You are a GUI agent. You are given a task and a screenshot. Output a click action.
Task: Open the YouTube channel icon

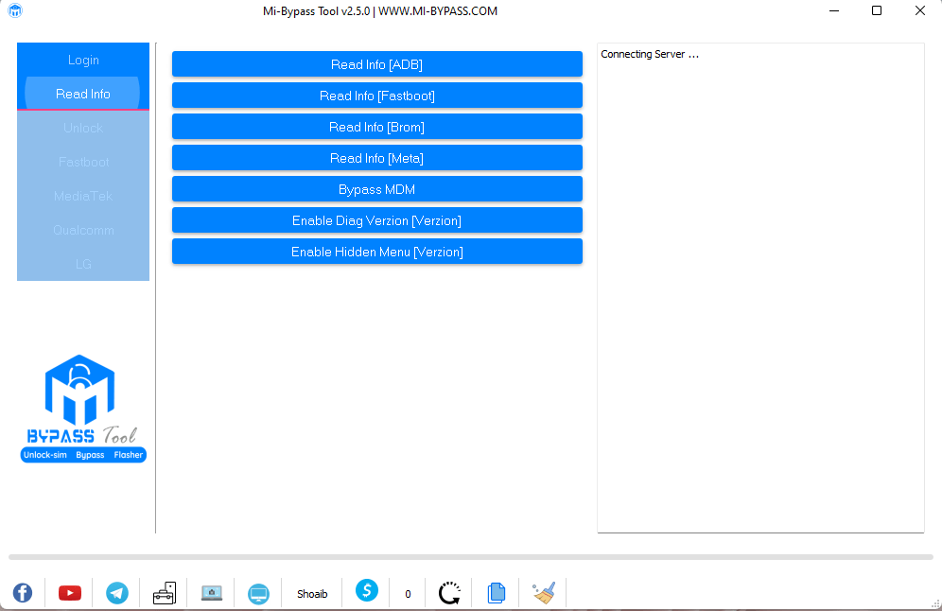coord(69,593)
